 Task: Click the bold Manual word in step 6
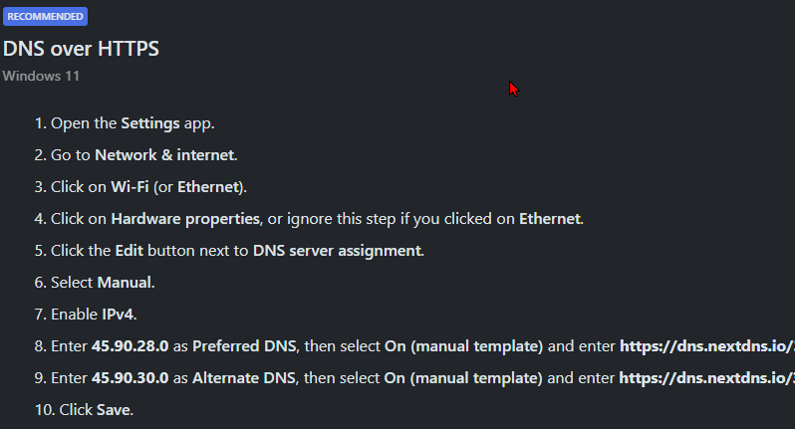pos(125,283)
